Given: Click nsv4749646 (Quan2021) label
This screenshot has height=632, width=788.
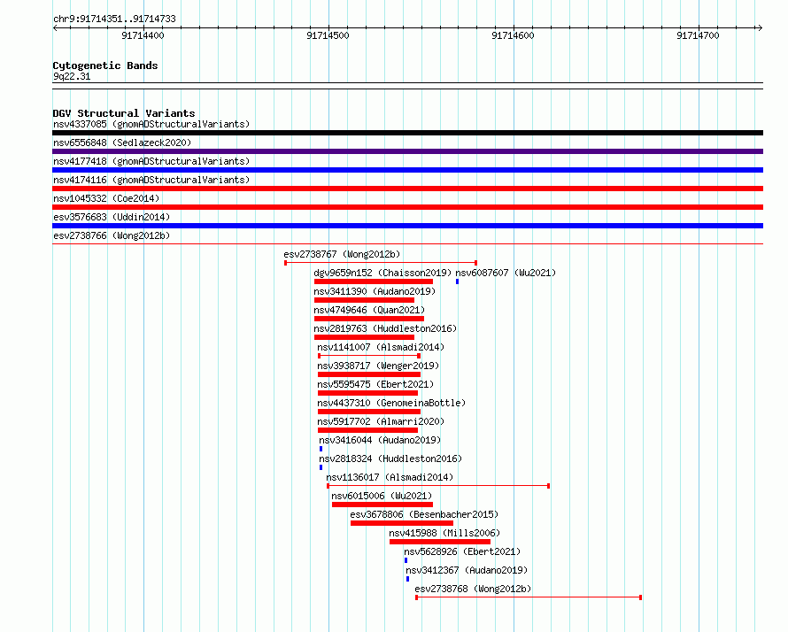Looking at the screenshot, I should click(369, 310).
